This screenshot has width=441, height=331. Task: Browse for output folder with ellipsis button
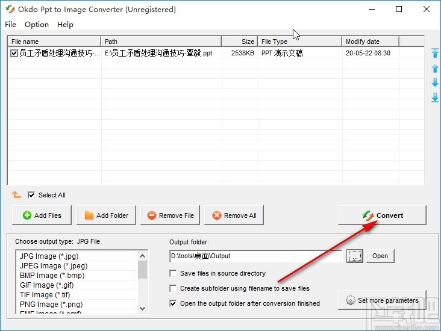click(x=355, y=256)
